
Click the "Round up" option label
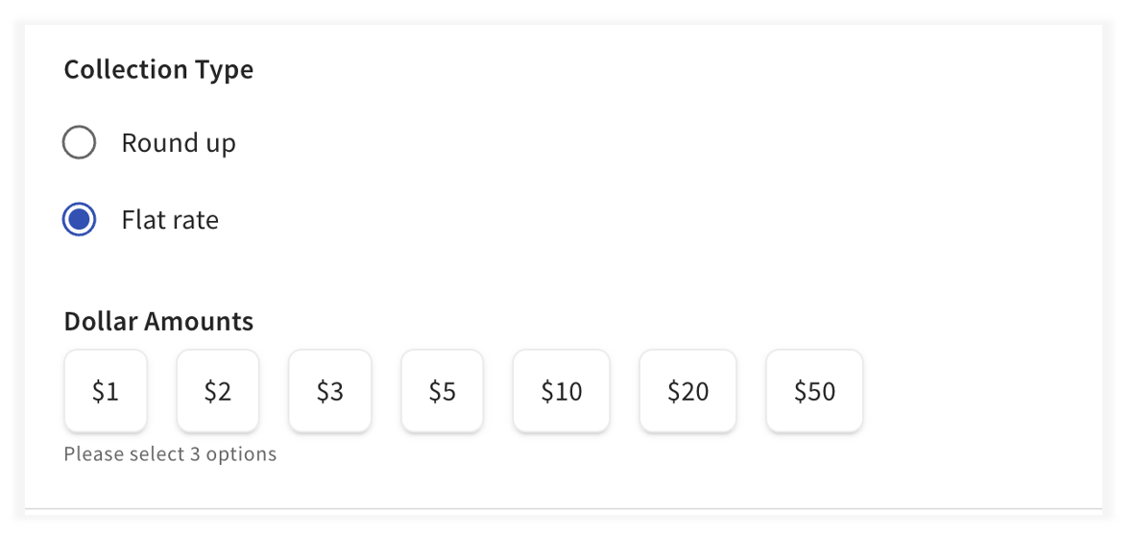179,143
